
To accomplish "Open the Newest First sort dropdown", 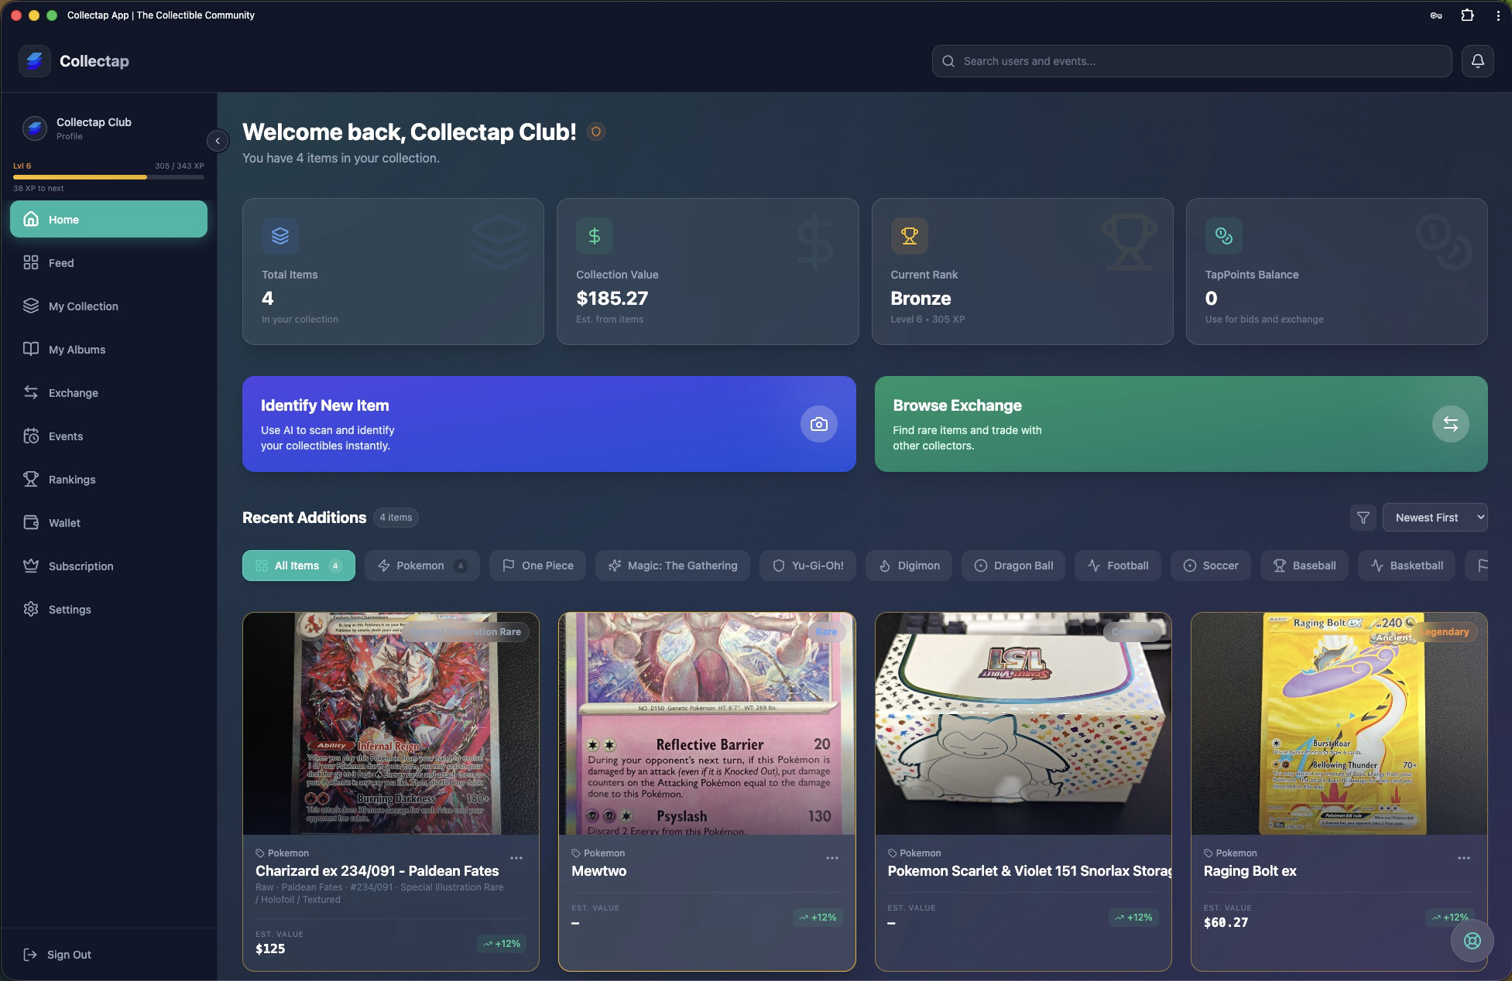I will (x=1435, y=518).
